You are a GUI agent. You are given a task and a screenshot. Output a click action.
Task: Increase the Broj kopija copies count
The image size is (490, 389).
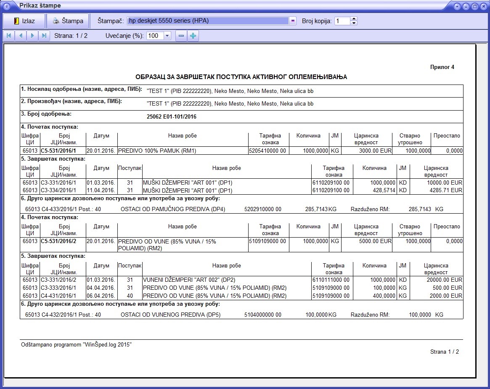(354, 19)
